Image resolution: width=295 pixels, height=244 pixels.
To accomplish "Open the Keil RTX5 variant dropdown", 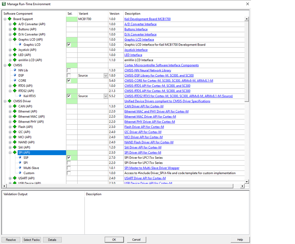I will point(106,96).
